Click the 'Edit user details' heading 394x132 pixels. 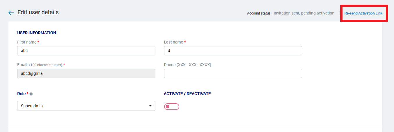(x=38, y=12)
